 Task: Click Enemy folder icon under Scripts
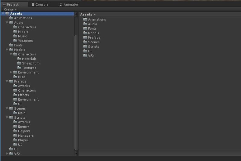[x=15, y=126]
